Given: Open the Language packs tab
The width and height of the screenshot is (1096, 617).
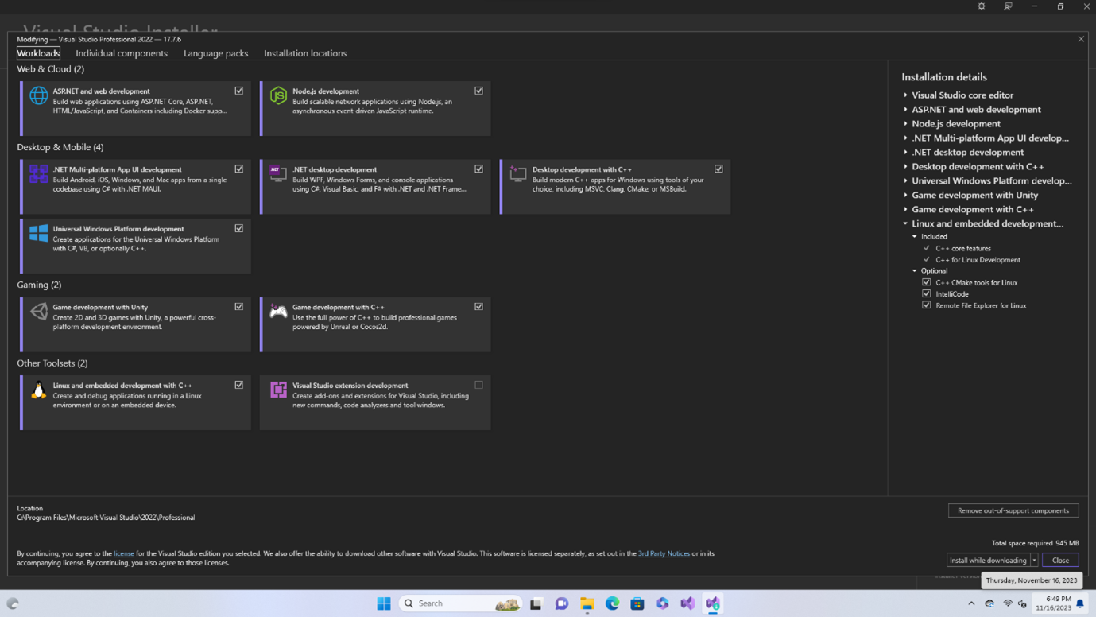Looking at the screenshot, I should [x=215, y=53].
